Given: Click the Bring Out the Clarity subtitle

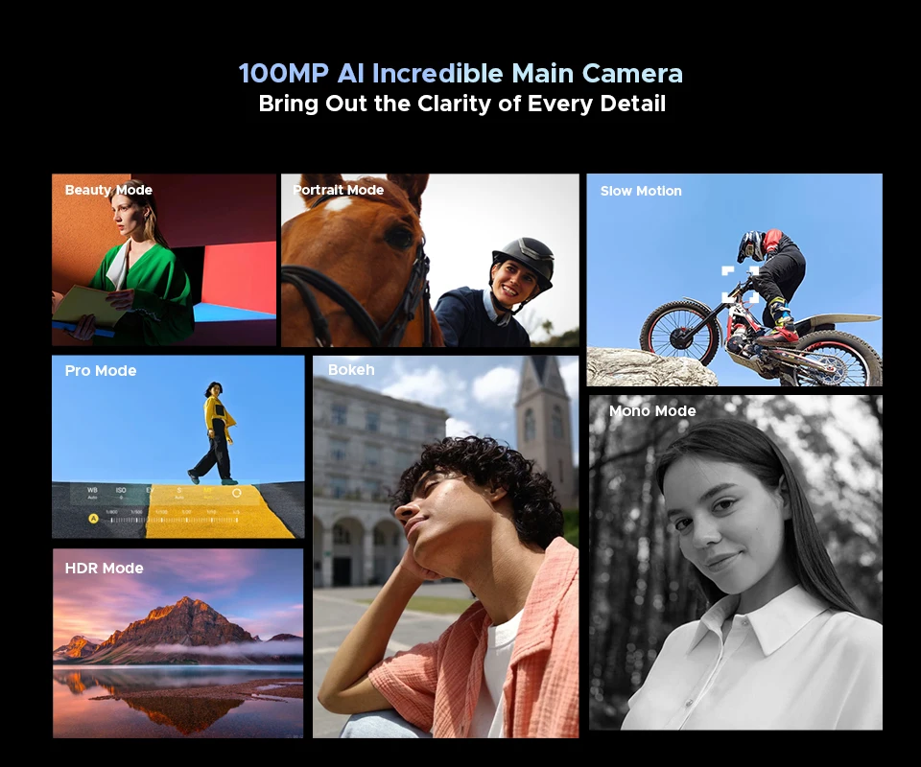Looking at the screenshot, I should (x=461, y=104).
